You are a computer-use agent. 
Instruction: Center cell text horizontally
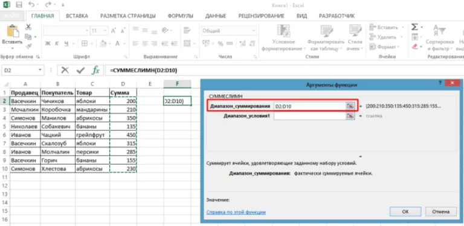coord(145,43)
